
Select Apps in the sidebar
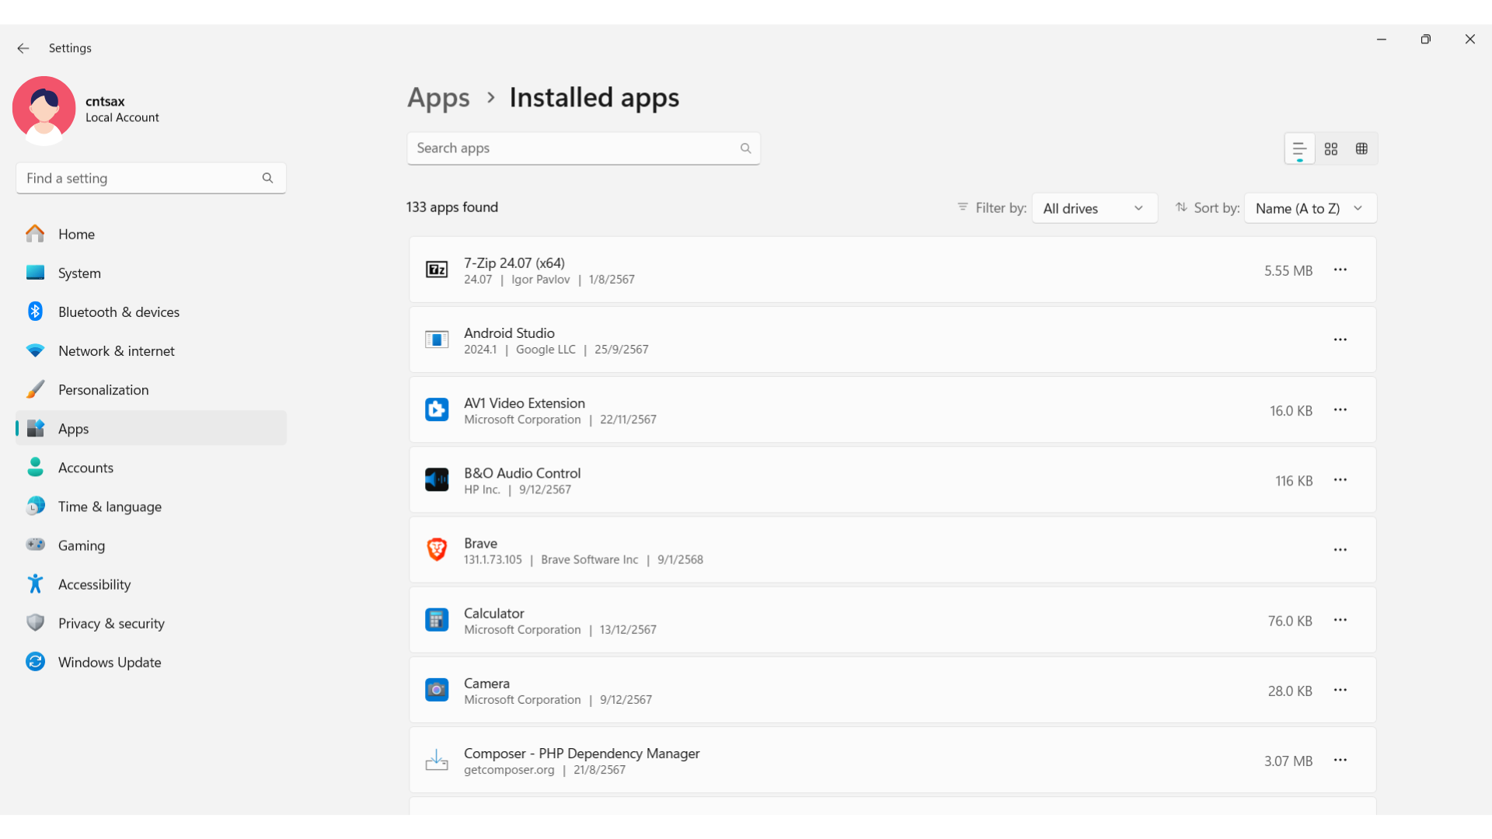(151, 428)
